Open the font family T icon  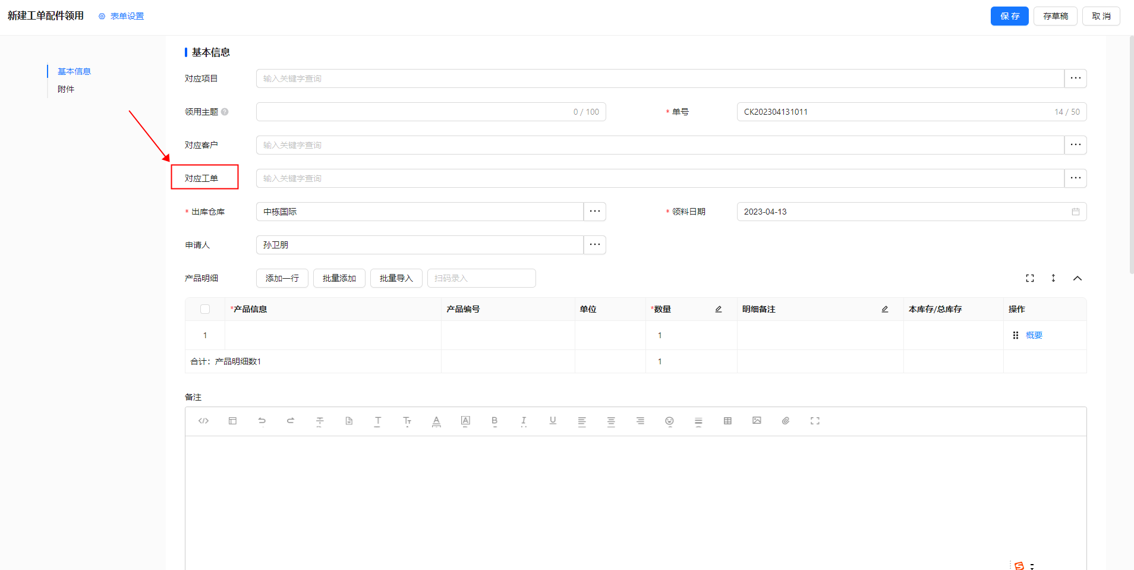tap(378, 421)
